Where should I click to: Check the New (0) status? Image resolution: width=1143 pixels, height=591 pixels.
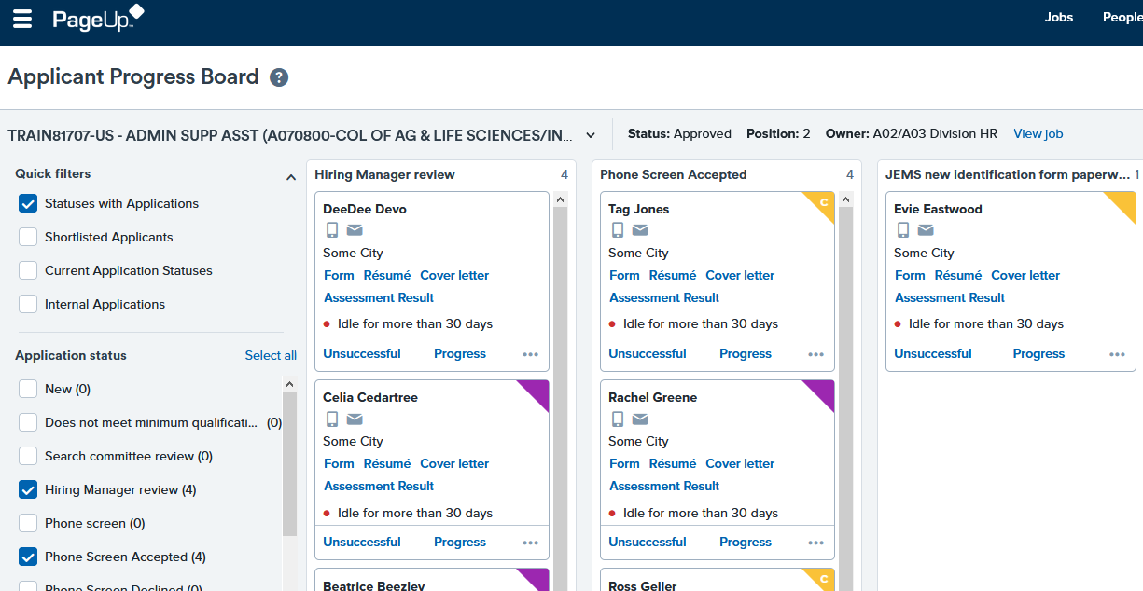click(28, 389)
